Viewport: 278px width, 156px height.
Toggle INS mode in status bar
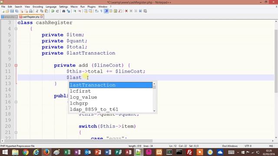(x=271, y=146)
